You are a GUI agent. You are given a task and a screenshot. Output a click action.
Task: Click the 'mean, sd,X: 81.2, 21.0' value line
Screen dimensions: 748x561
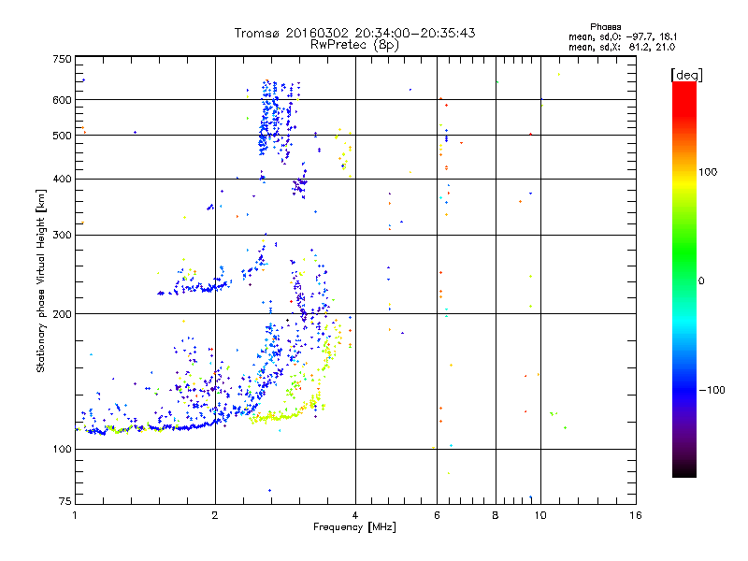click(622, 47)
